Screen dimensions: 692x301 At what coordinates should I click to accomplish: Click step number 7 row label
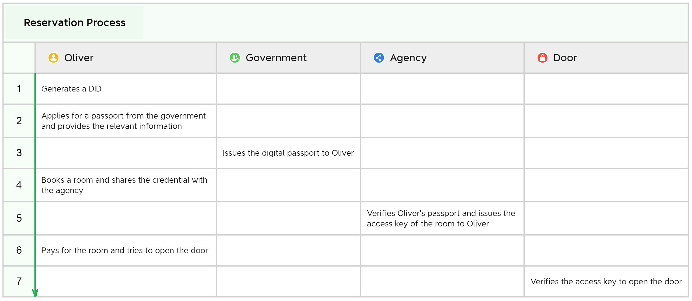(19, 281)
